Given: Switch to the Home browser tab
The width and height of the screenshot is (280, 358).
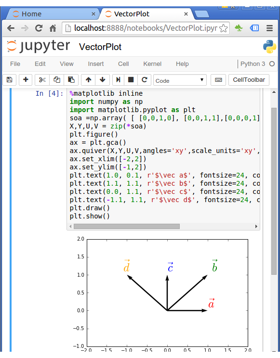Looking at the screenshot, I should 53,14.
